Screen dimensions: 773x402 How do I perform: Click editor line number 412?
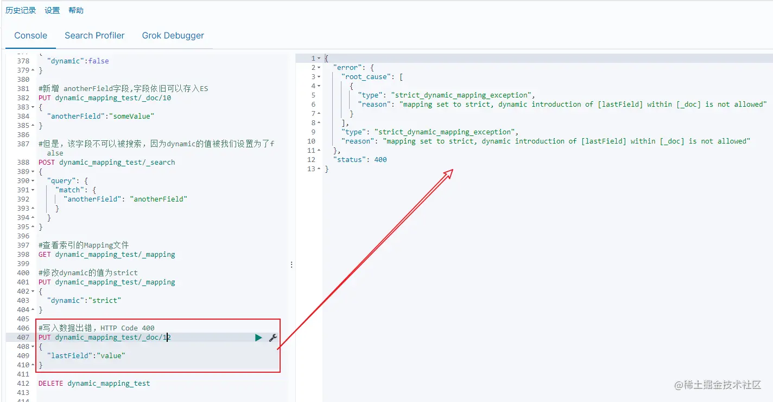click(23, 384)
